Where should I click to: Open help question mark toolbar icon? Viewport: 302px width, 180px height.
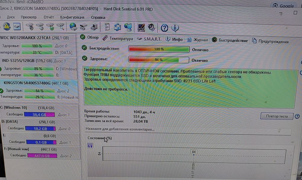click(x=164, y=28)
